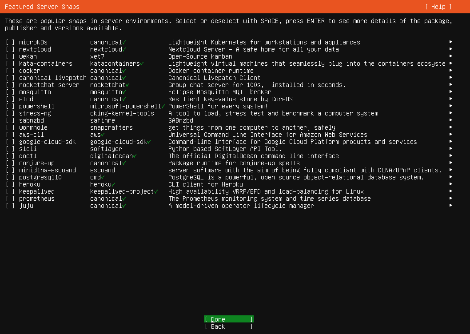Check the canonical-livepatch box
The image size is (470, 334).
click(10, 78)
